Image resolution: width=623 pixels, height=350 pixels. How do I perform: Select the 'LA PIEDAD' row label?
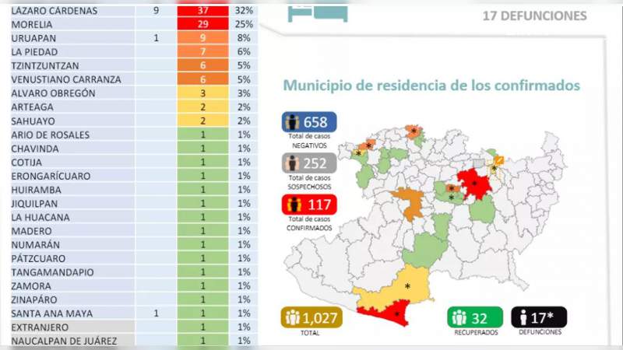coord(34,52)
